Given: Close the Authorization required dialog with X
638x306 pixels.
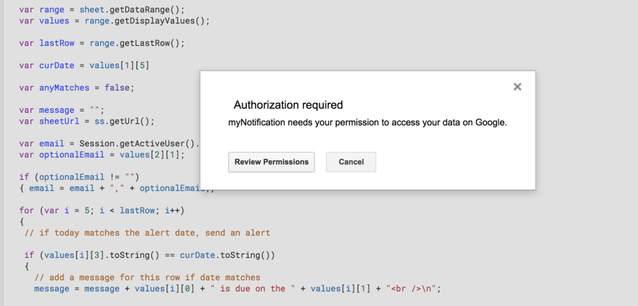Looking at the screenshot, I should coord(517,87).
